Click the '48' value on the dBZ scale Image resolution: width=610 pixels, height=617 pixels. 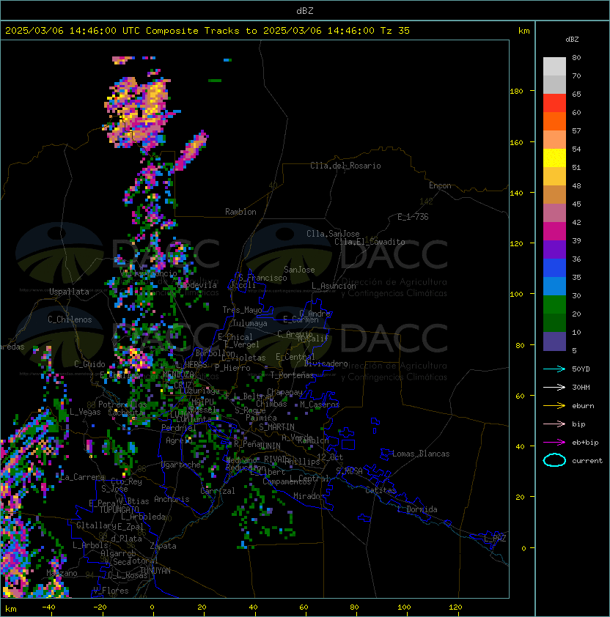(x=576, y=185)
